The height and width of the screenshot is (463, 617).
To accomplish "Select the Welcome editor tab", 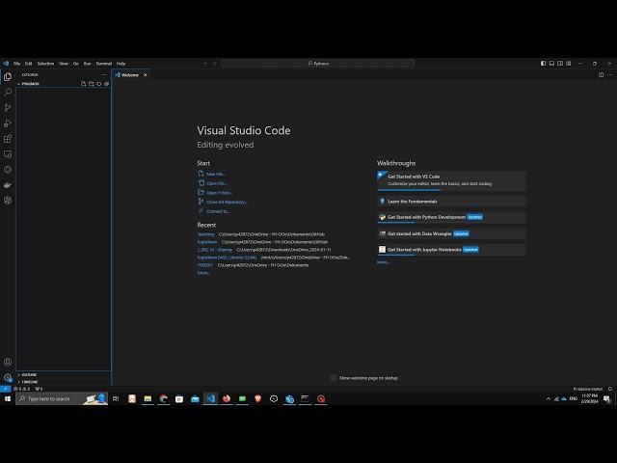I will click(131, 75).
